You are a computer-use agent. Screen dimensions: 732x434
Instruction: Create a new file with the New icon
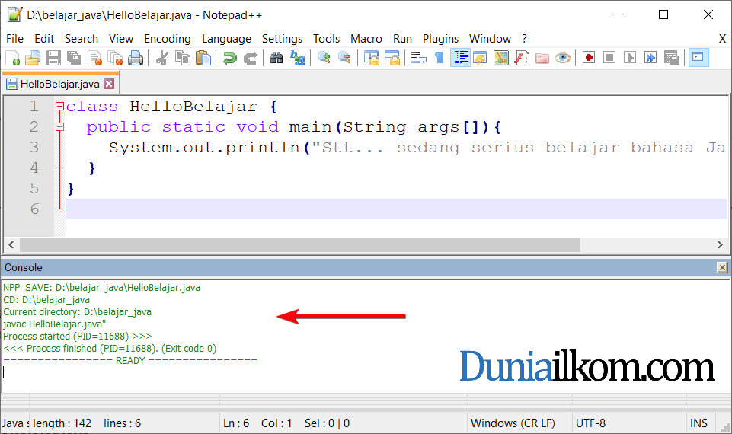coord(13,58)
